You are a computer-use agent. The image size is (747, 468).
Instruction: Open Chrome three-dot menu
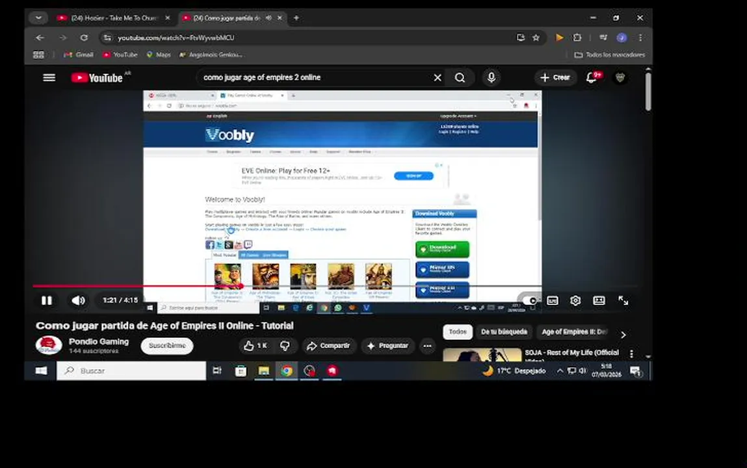click(x=640, y=38)
